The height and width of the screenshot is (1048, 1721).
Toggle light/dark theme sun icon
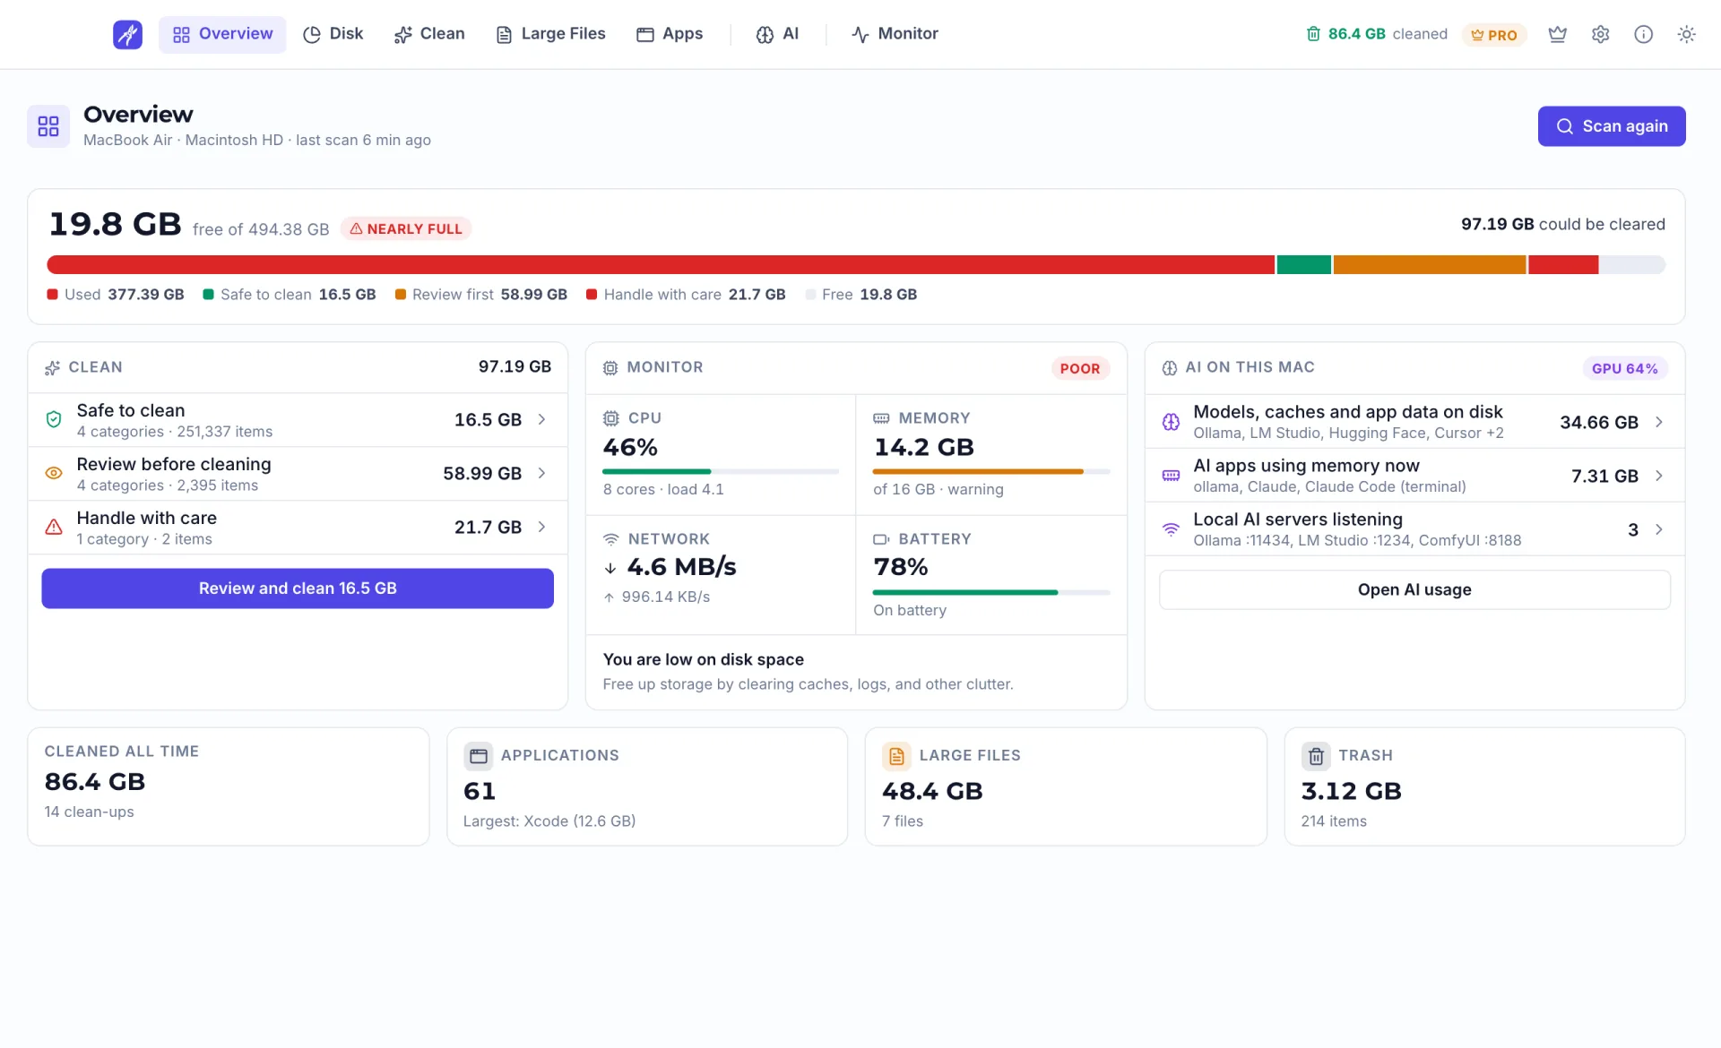[x=1686, y=34]
